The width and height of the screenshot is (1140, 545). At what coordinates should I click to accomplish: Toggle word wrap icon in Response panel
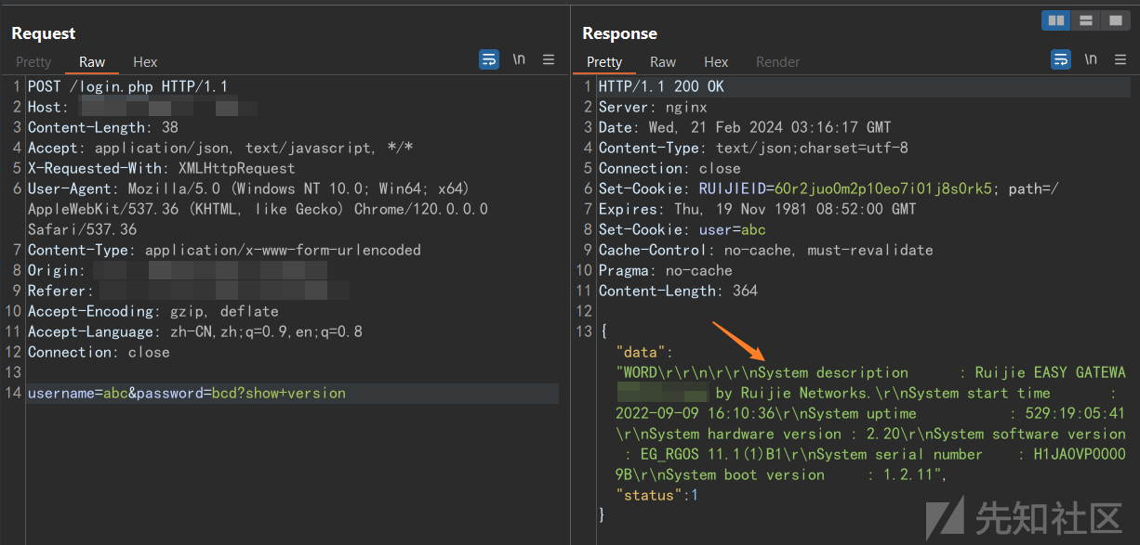click(x=1061, y=59)
